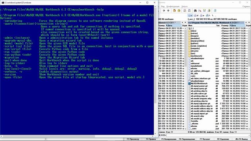Click the first gray toolbar icon after forward arrows
The height and width of the screenshot is (141, 251).
click(185, 11)
